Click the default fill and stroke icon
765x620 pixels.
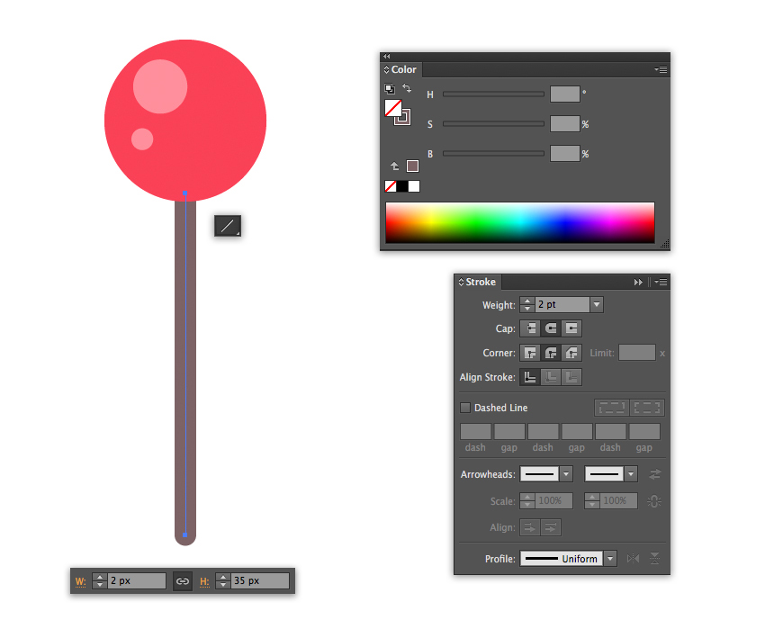(390, 89)
